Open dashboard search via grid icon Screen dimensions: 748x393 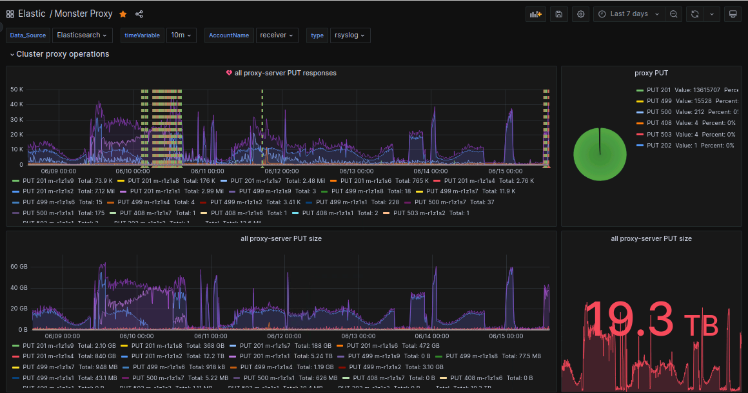pyautogui.click(x=10, y=14)
